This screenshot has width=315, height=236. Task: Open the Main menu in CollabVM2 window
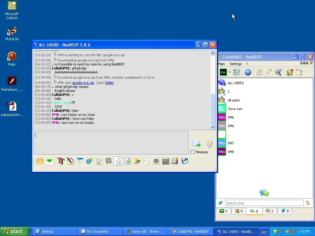[x=221, y=64]
